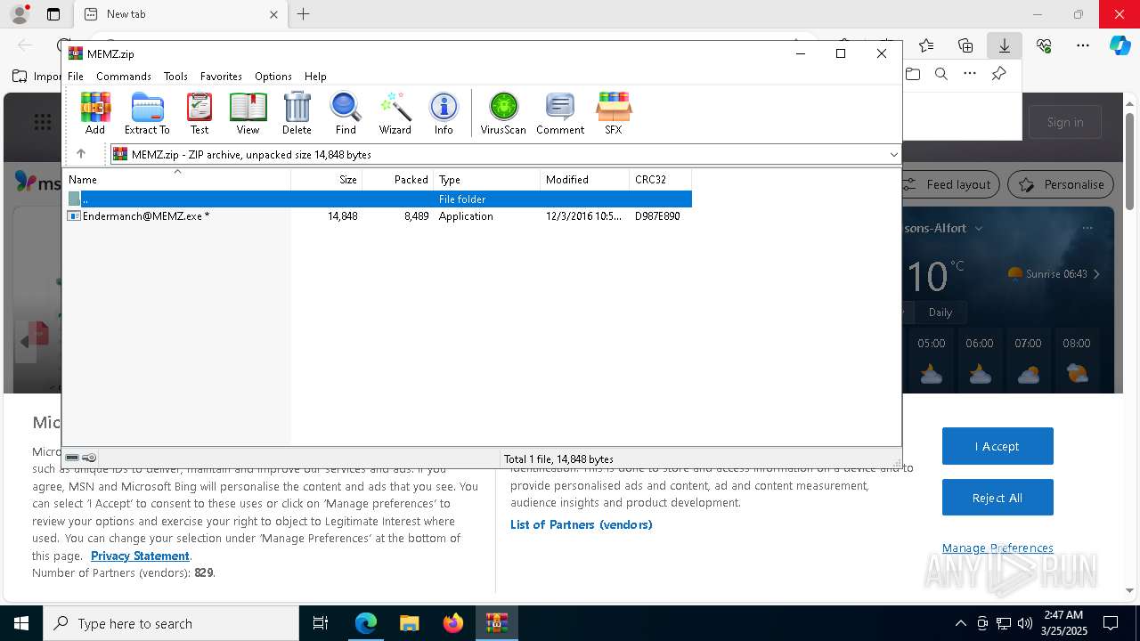Open Feed layout options in Edge
This screenshot has height=641, width=1140.
click(x=949, y=184)
